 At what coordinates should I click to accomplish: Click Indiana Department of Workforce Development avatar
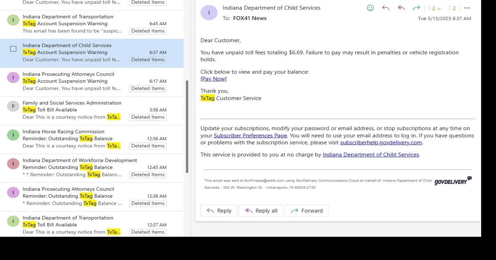pos(13,163)
